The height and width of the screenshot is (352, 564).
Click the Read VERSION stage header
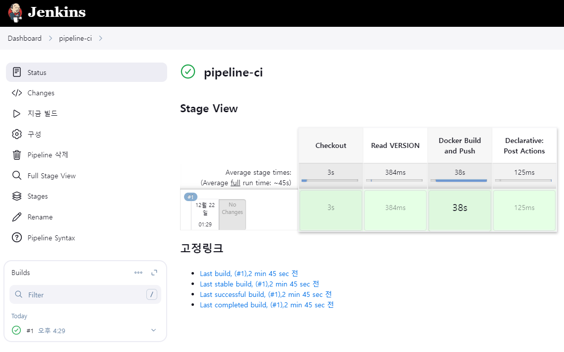[x=395, y=145]
